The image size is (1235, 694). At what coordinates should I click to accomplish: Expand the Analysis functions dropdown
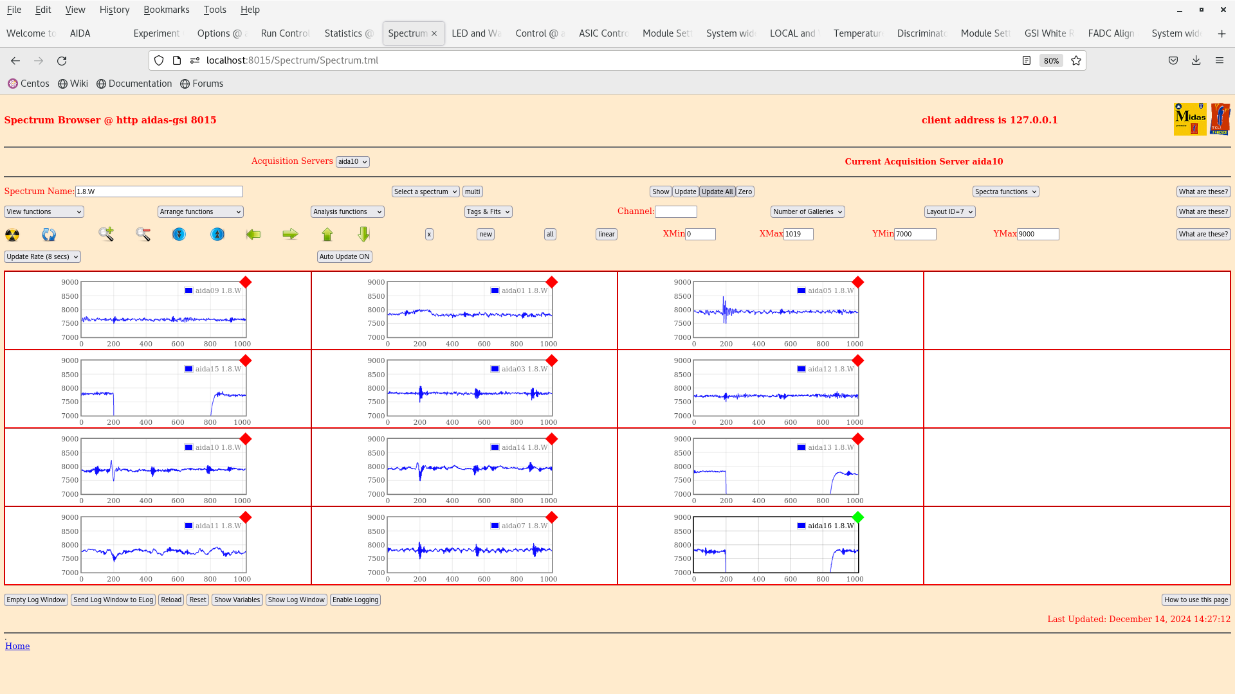[347, 211]
